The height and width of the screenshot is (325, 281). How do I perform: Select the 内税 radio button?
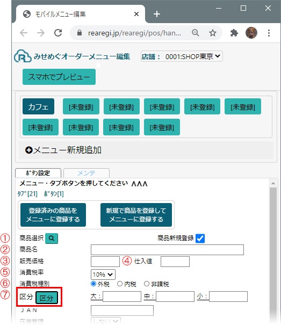click(x=120, y=284)
